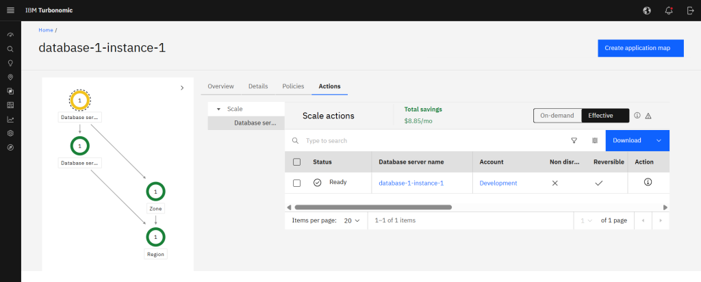701x282 pixels.
Task: Open the location pin sidebar icon
Action: 11,77
